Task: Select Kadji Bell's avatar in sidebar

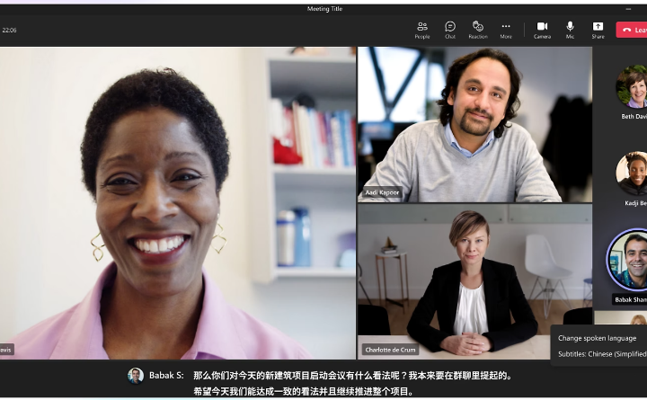Action: coord(632,173)
